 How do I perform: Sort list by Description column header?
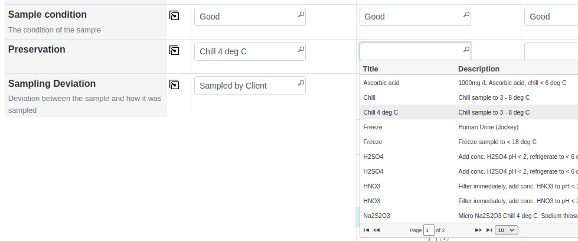click(479, 69)
